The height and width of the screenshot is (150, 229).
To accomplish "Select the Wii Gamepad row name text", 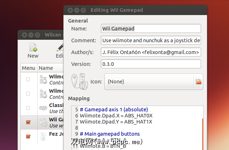I will pos(56,120).
